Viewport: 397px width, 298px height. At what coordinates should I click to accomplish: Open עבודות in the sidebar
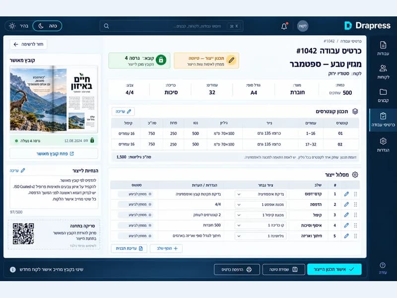pyautogui.click(x=383, y=48)
